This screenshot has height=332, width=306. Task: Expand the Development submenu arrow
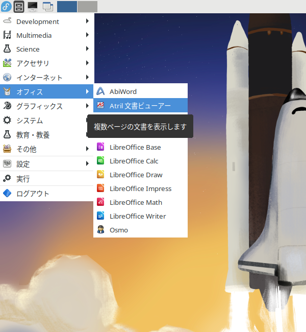click(x=87, y=21)
